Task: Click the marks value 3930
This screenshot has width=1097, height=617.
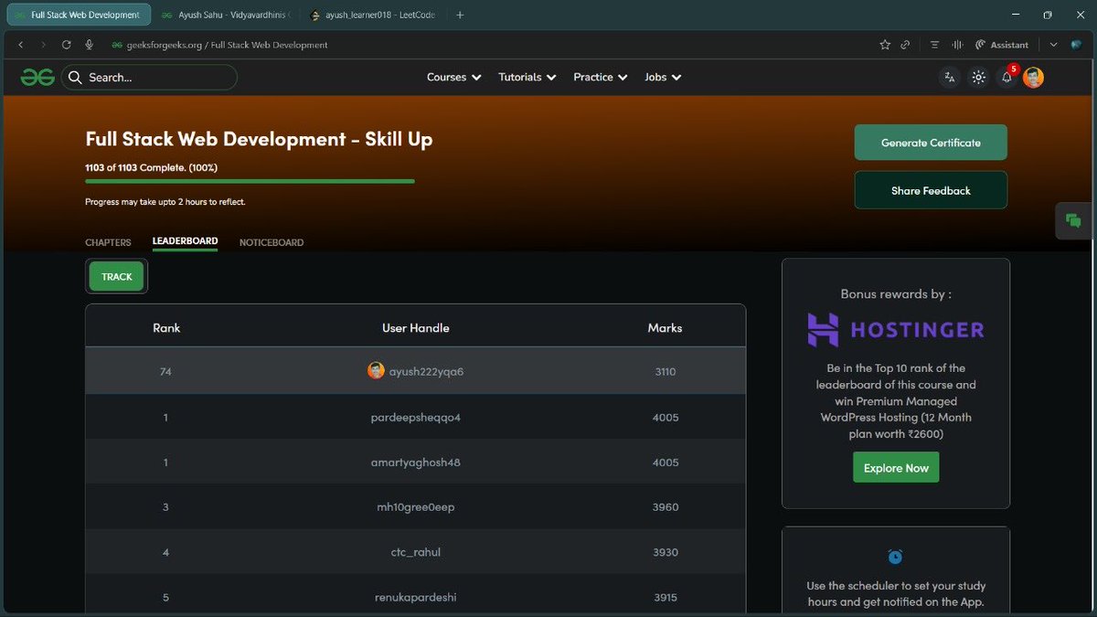Action: [666, 552]
